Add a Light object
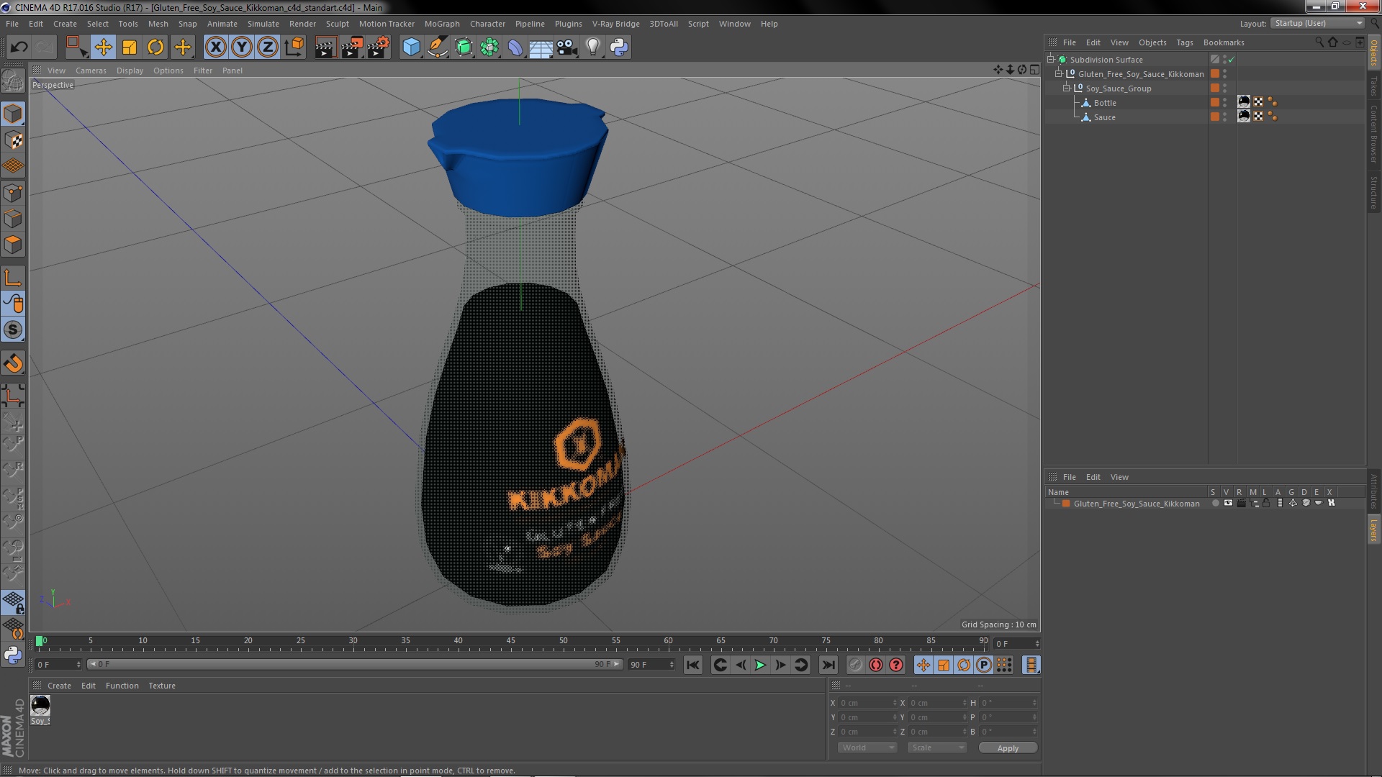The height and width of the screenshot is (777, 1382). coord(592,47)
